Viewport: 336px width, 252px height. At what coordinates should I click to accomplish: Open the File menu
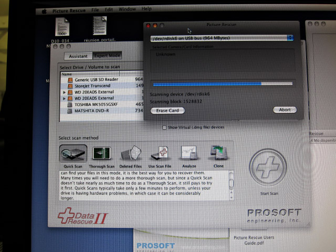(95, 10)
